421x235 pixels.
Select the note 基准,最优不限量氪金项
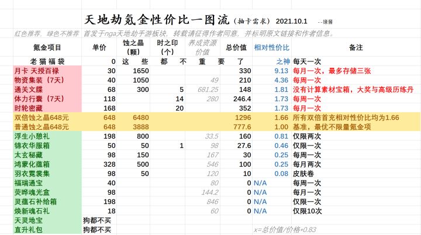point(332,127)
